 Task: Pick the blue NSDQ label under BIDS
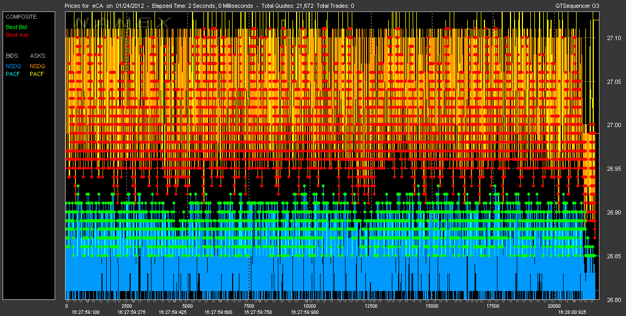(14, 66)
